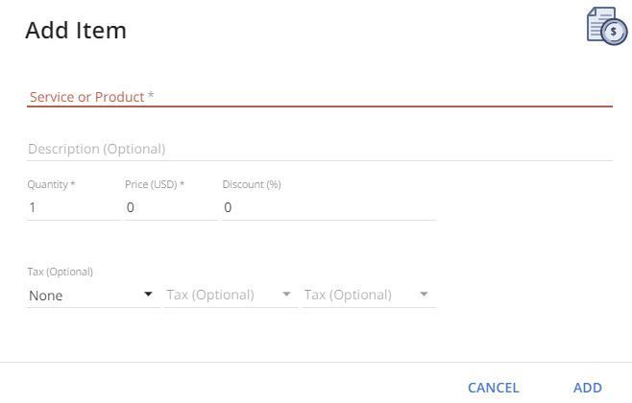
Task: Click the Price (USD) label
Action: 155,184
